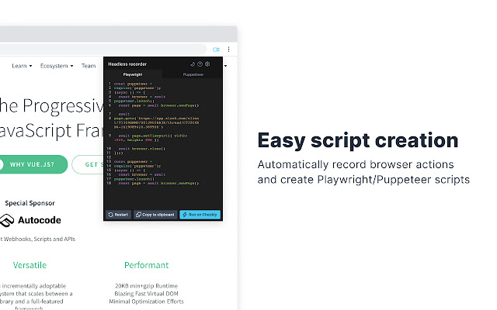Viewport: 497px width, 310px height.
Task: Click 'Webhooks, Scripts and APIs' sponsor tagline
Action: coord(38,239)
